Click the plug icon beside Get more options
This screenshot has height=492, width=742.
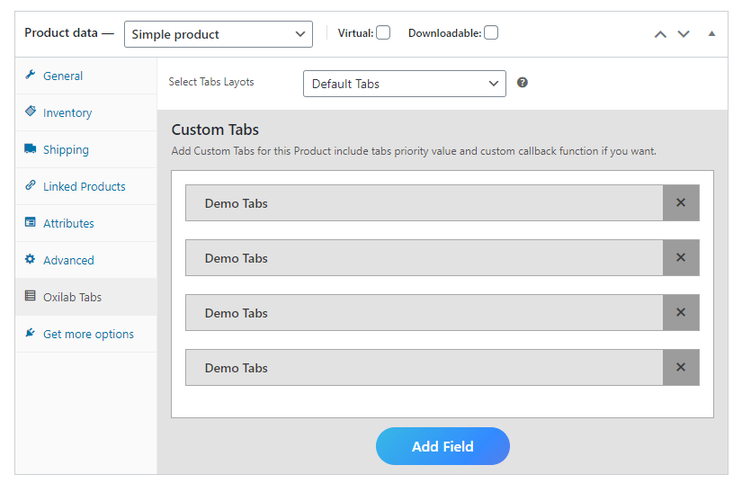pyautogui.click(x=31, y=333)
